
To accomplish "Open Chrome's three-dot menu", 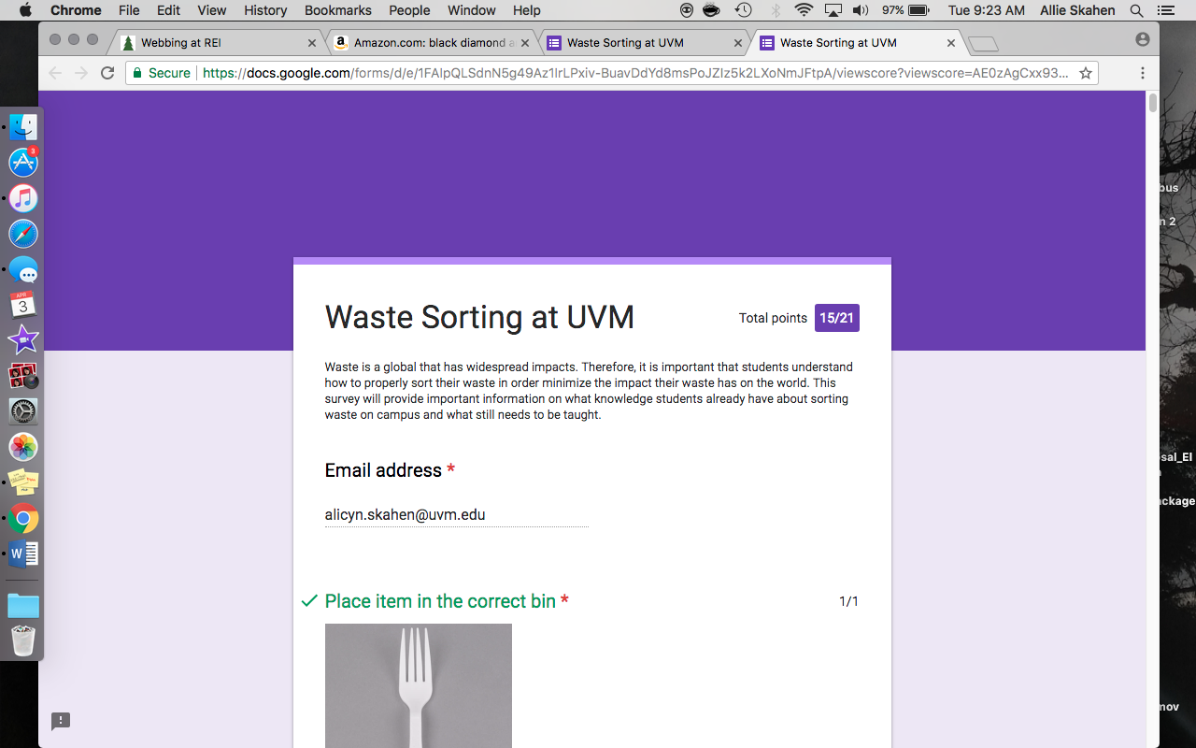I will coord(1142,73).
